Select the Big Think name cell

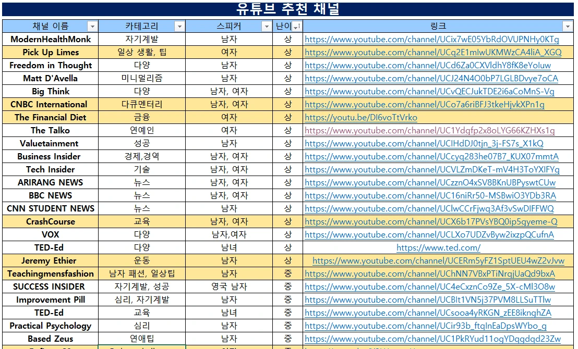tap(51, 91)
